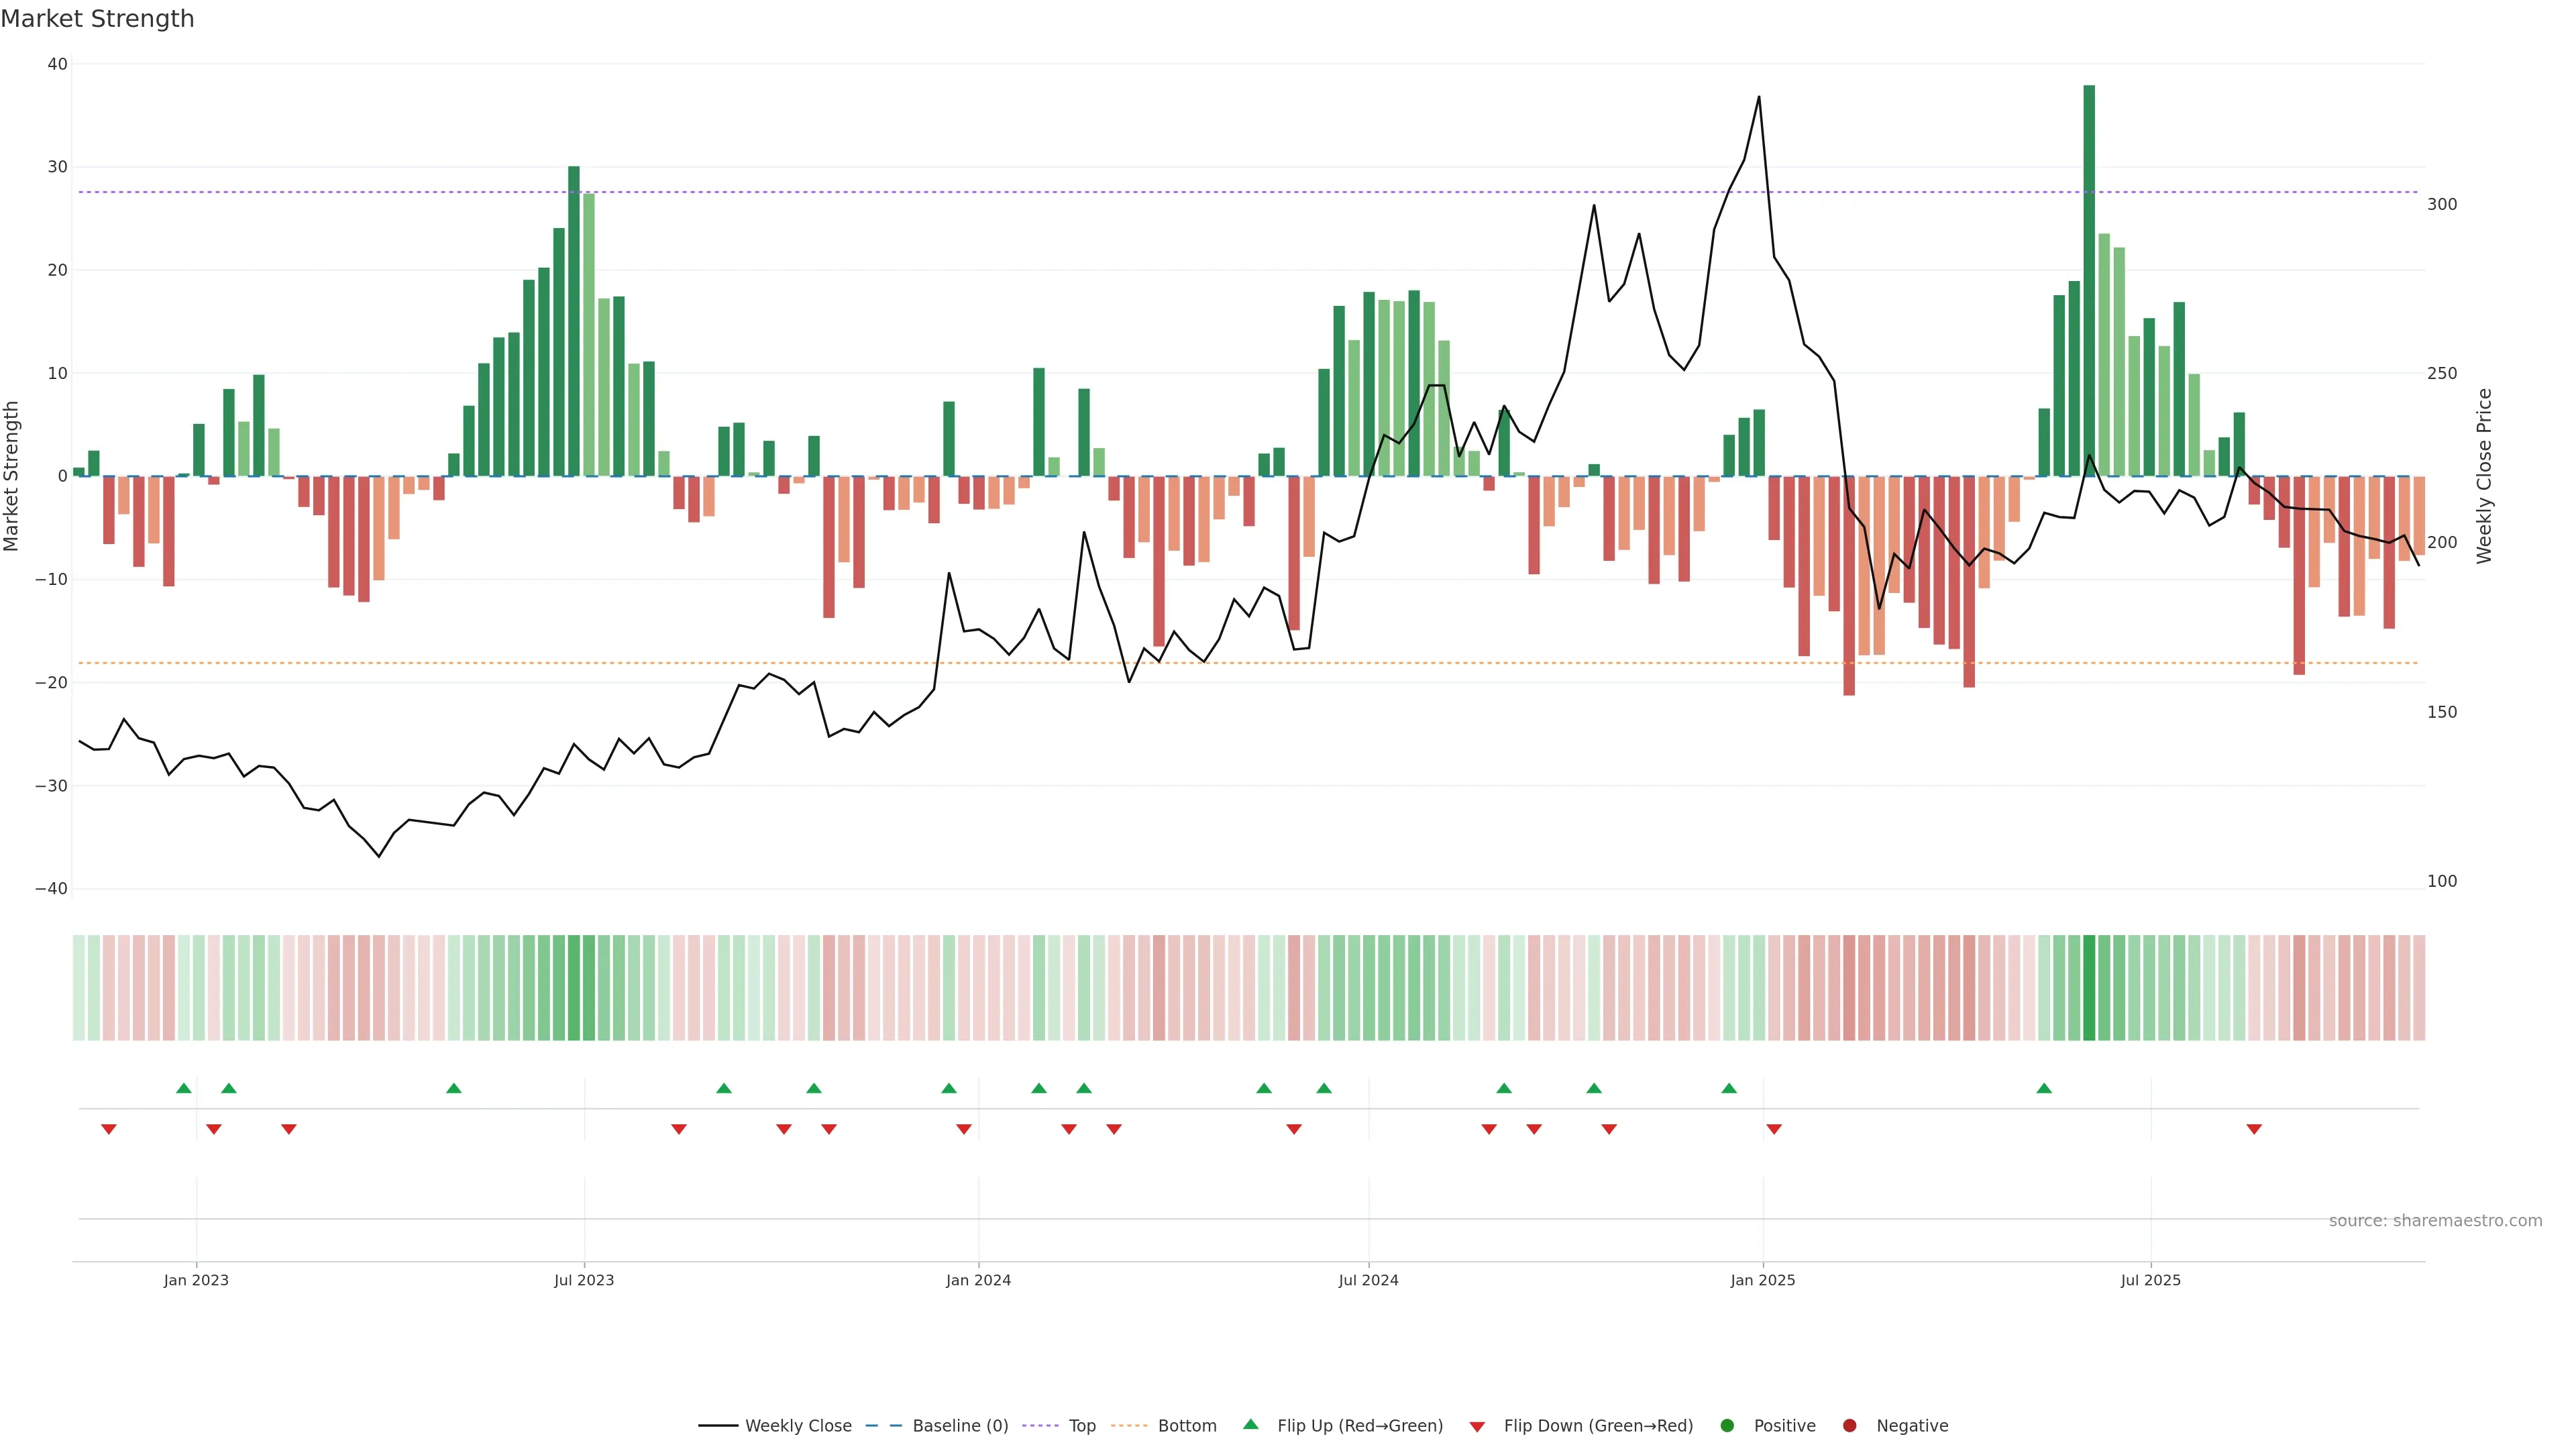Screen dimensions: 2576x1449
Task: Click the first green flip-up triangle before Jan 2023
Action: click(x=184, y=1088)
